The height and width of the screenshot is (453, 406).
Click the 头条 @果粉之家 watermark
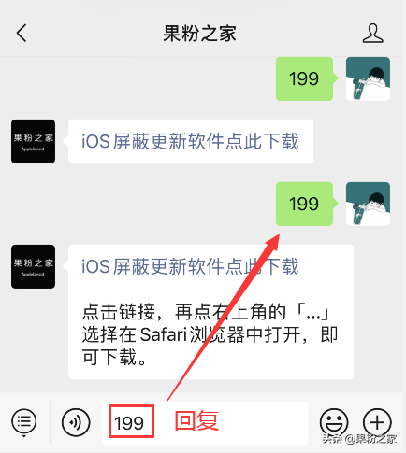tap(359, 439)
